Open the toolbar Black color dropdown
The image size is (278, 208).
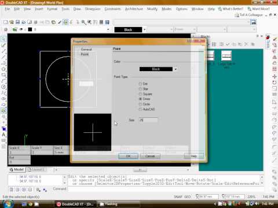coord(144,29)
